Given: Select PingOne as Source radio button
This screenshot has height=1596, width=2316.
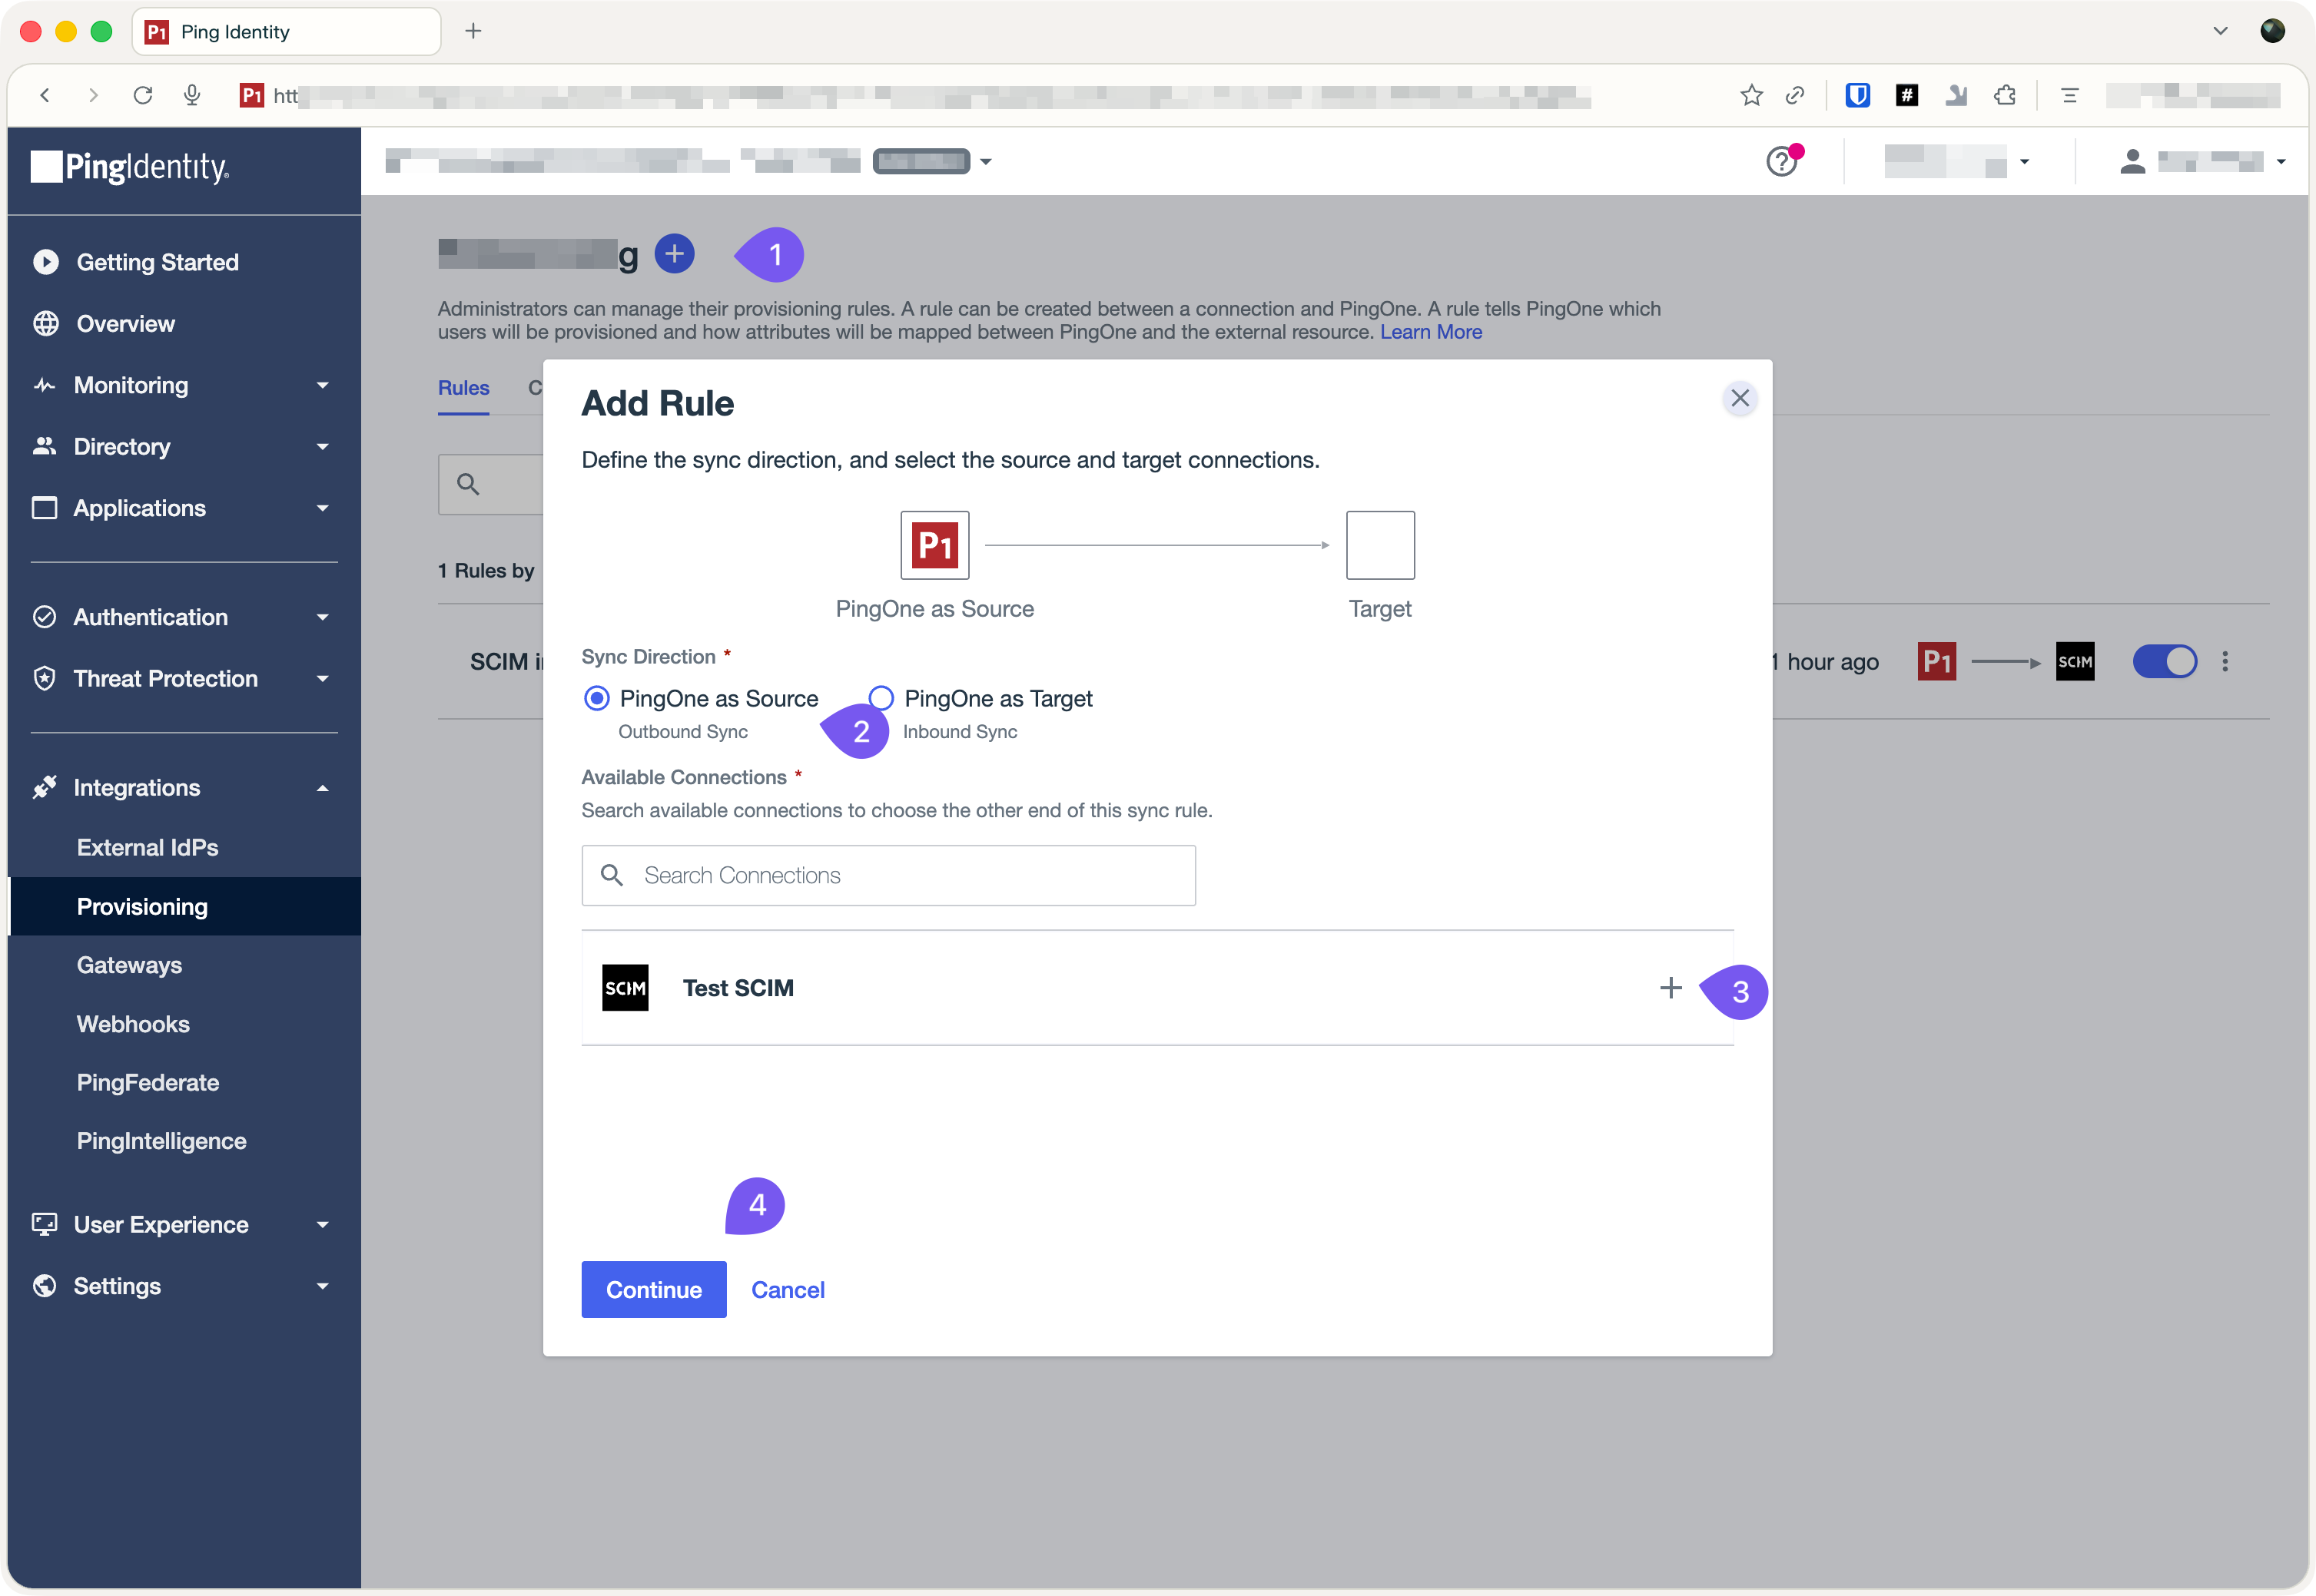Looking at the screenshot, I should 596,698.
